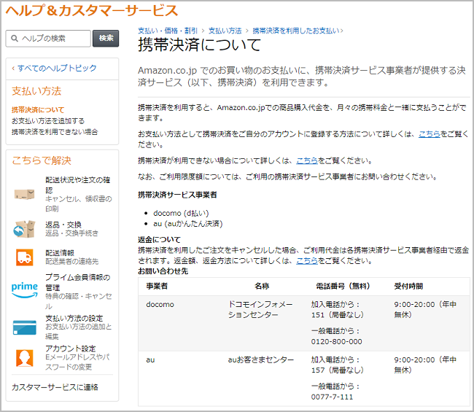Click the back chevron before すべてのヘルプトピック
This screenshot has height=412, width=474.
[13, 69]
